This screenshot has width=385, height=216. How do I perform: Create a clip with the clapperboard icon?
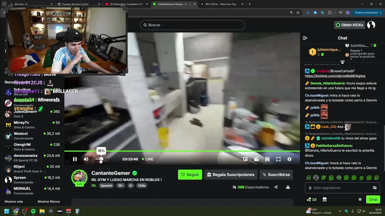click(x=256, y=159)
